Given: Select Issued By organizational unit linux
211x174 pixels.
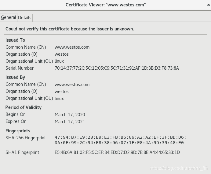Looking at the screenshot, I should point(59,99).
